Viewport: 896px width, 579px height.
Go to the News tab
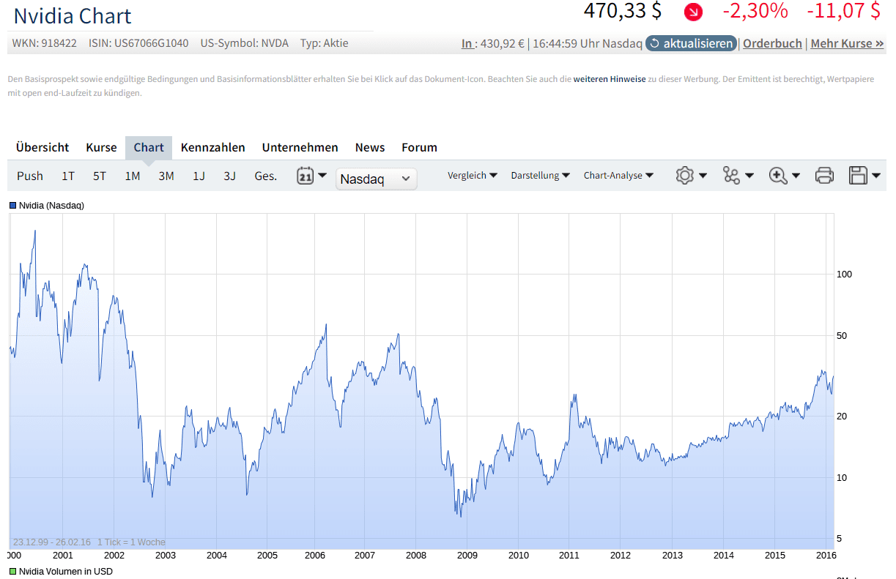(370, 147)
